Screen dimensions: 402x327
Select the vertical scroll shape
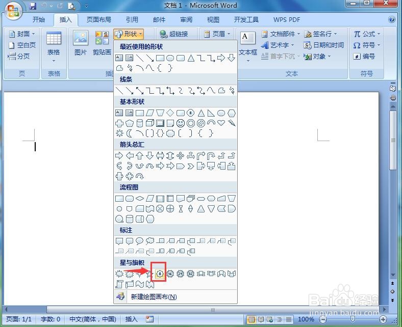[119, 284]
